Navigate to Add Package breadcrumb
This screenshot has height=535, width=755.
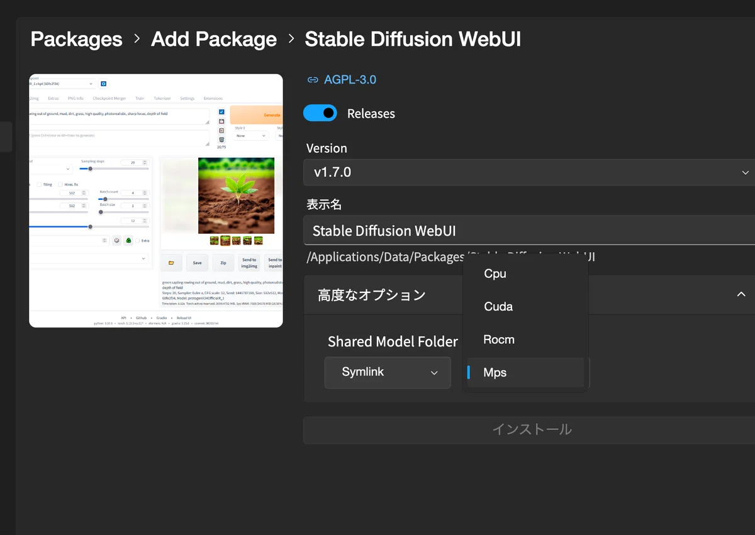pyautogui.click(x=214, y=39)
